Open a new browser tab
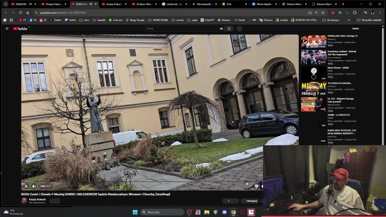This screenshot has width=386, height=217. coord(343,4)
